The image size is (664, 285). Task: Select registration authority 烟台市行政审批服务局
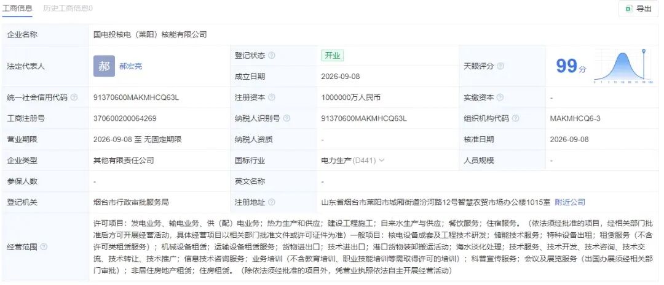131,202
